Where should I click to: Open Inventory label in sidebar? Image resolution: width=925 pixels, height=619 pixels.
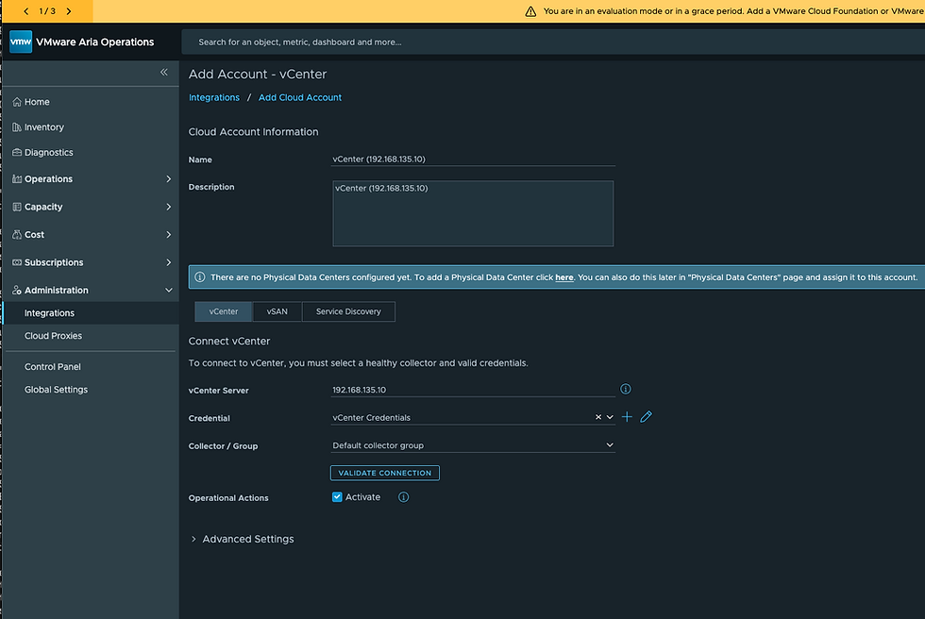(x=44, y=127)
